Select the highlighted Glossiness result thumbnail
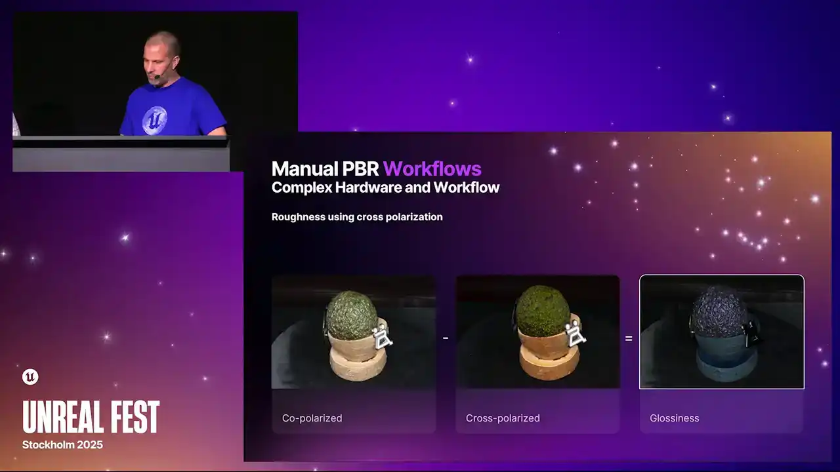840x472 pixels. tap(721, 332)
